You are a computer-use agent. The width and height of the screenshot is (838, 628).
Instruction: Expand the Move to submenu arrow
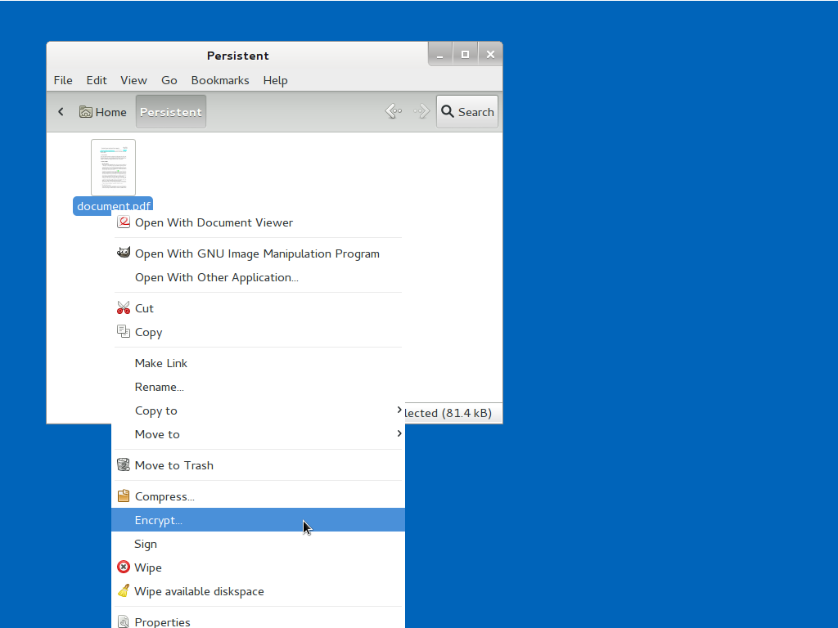(399, 434)
